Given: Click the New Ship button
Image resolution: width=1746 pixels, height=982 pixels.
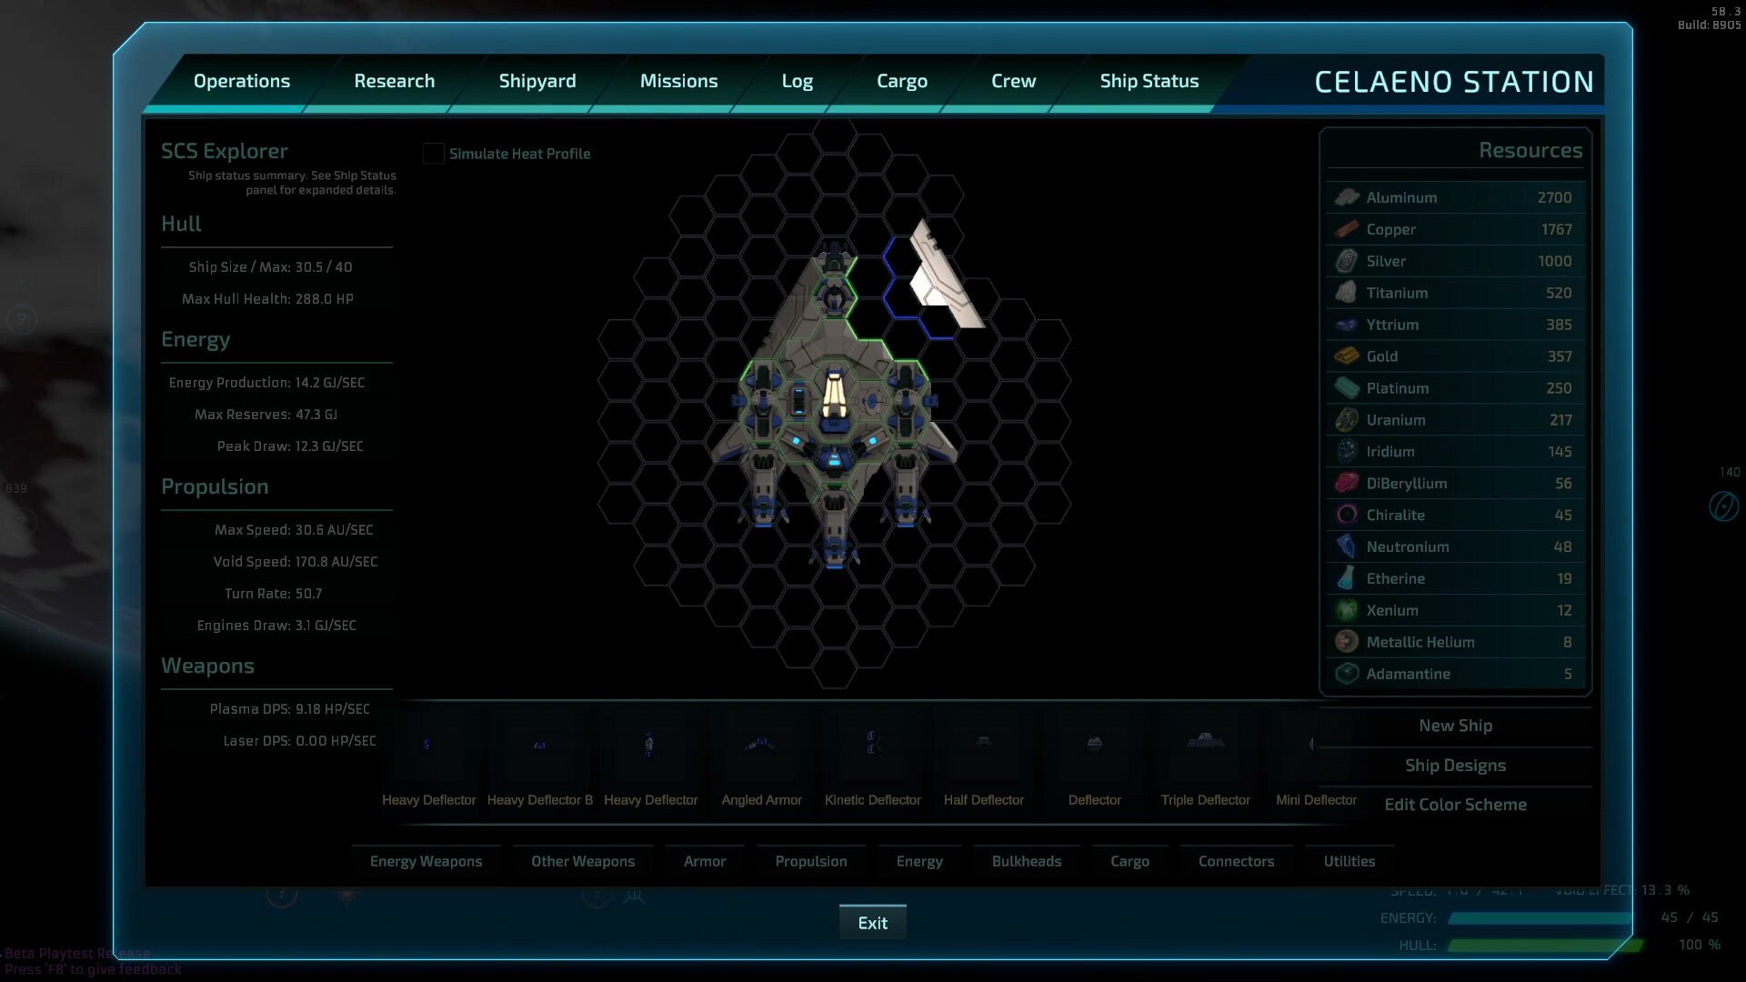Looking at the screenshot, I should 1455,724.
